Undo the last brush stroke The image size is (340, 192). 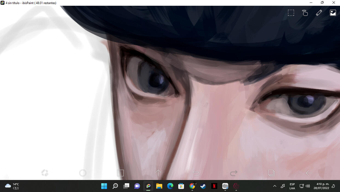coord(196,173)
